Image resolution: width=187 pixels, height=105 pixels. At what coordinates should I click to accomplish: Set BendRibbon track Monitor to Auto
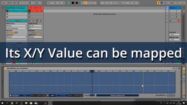pyautogui.click(x=12, y=33)
